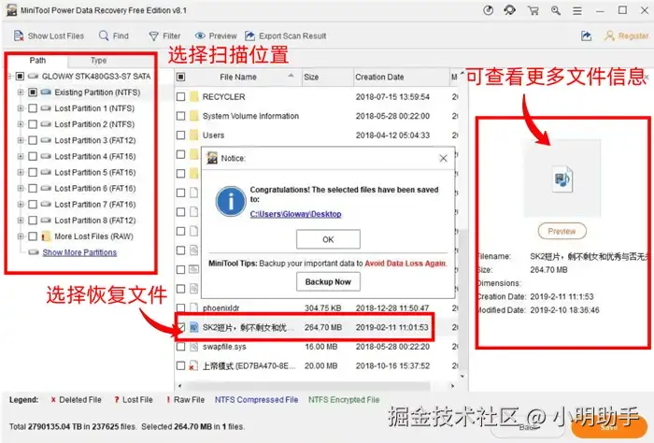Expand Existing Partition (NTFS) tree node
This screenshot has width=654, height=443.
coord(20,93)
